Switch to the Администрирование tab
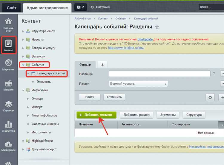Viewport: 224px width, 165px height. 47,8
